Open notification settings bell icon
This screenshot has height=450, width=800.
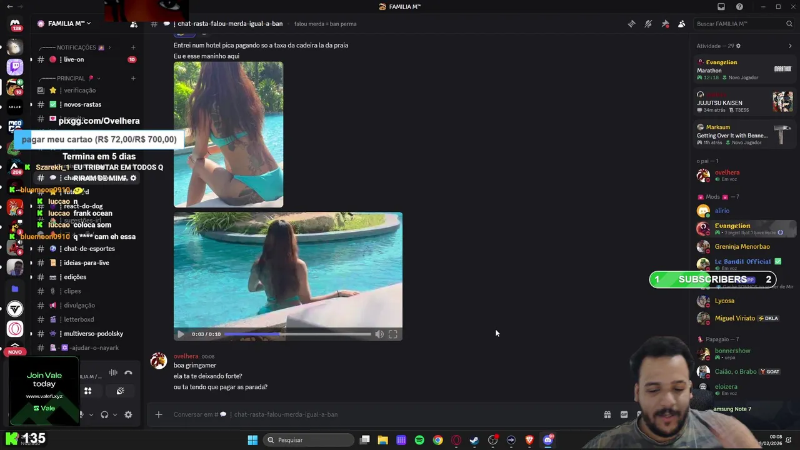[648, 24]
